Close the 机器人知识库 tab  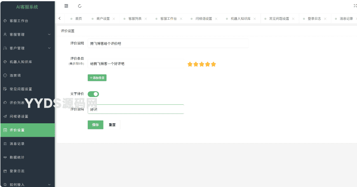pos(254,18)
